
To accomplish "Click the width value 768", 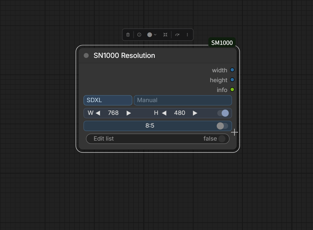I will tap(113, 113).
